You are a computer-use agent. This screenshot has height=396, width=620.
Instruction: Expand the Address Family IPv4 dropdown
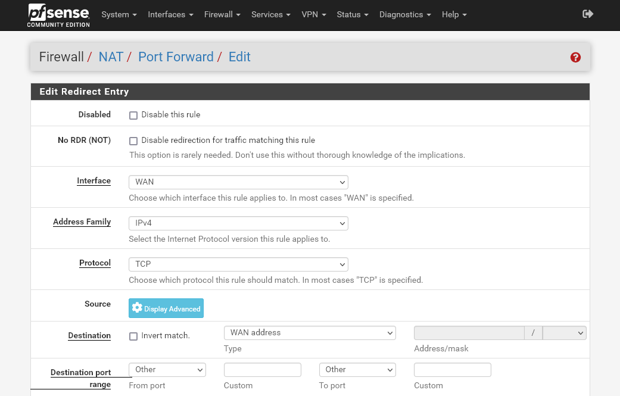click(238, 223)
